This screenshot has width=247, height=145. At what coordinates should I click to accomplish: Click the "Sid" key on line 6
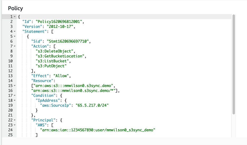click(37, 41)
